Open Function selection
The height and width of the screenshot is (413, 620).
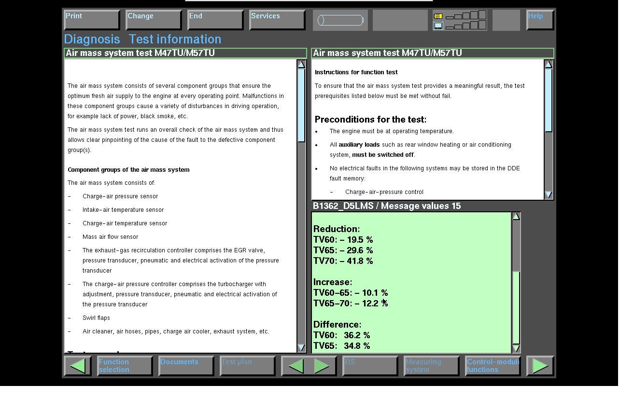(125, 366)
